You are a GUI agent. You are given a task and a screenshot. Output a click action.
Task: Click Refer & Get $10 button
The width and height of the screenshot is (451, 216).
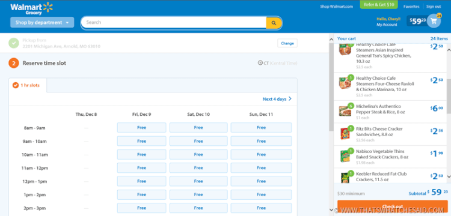pos(379,5)
